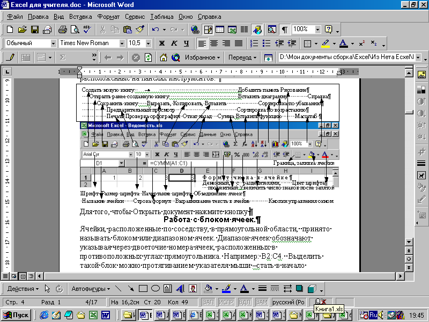Viewport: 429px width, 322px height.
Task: Toggle the Tables and Borders toolbar
Action: [x=208, y=30]
